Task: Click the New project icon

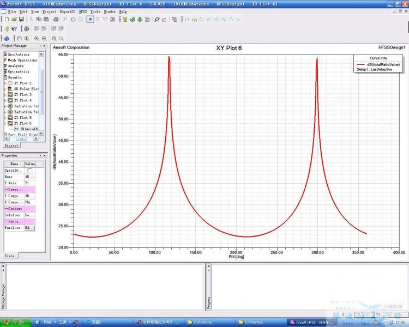Action: pyautogui.click(x=6, y=19)
